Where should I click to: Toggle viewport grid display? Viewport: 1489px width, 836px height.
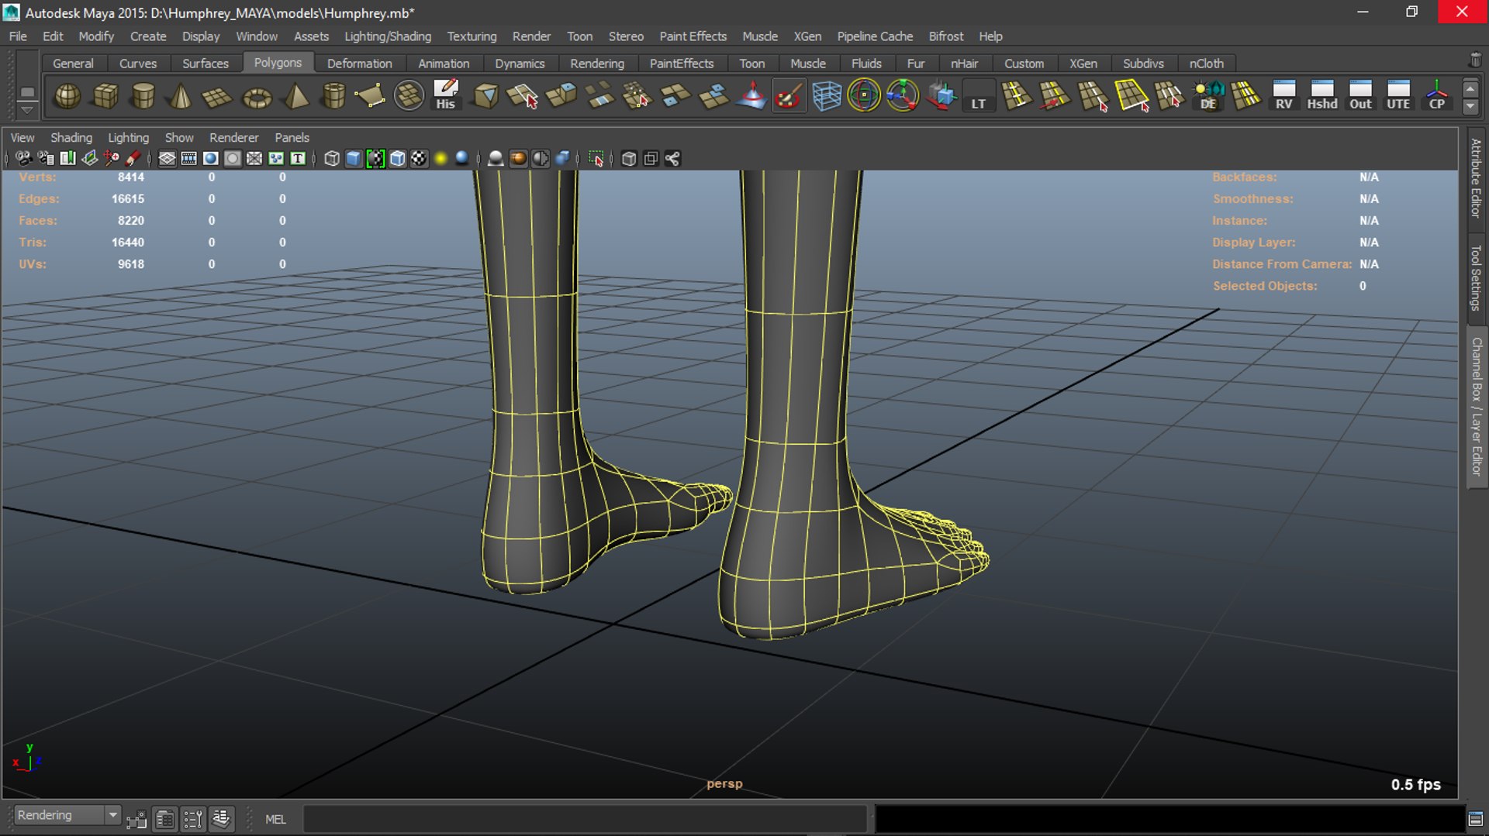[167, 159]
